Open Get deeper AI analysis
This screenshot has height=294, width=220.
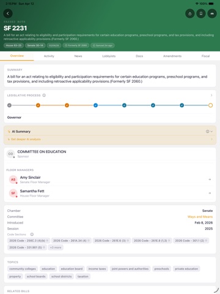pos(110,139)
